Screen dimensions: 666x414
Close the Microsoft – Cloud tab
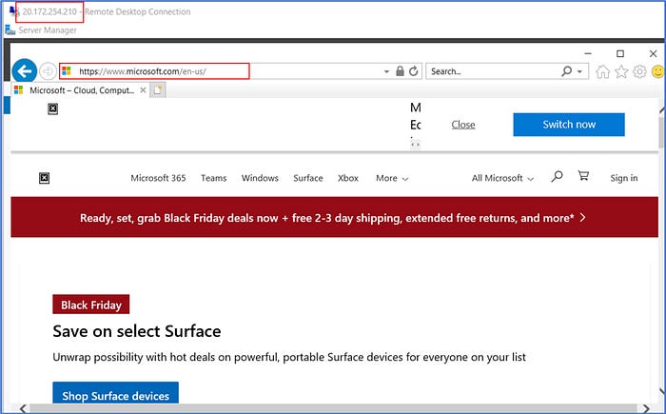point(143,90)
